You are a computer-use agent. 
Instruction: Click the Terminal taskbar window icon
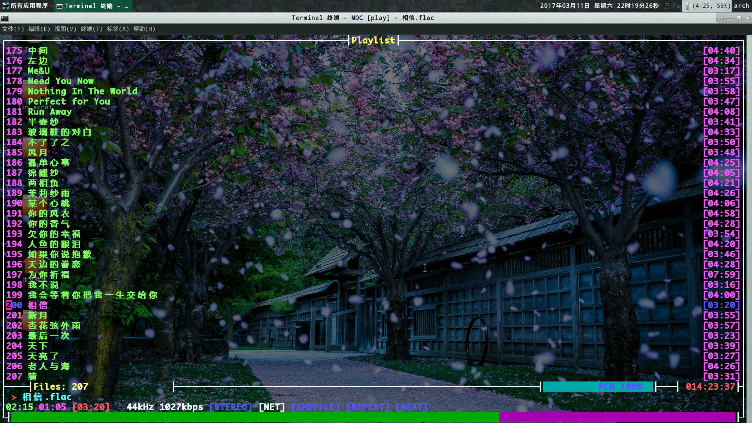[60, 6]
